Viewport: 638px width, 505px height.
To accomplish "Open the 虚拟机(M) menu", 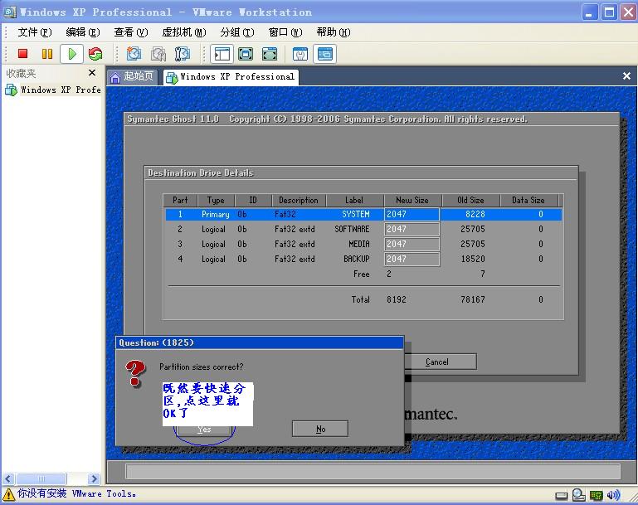I will click(184, 32).
